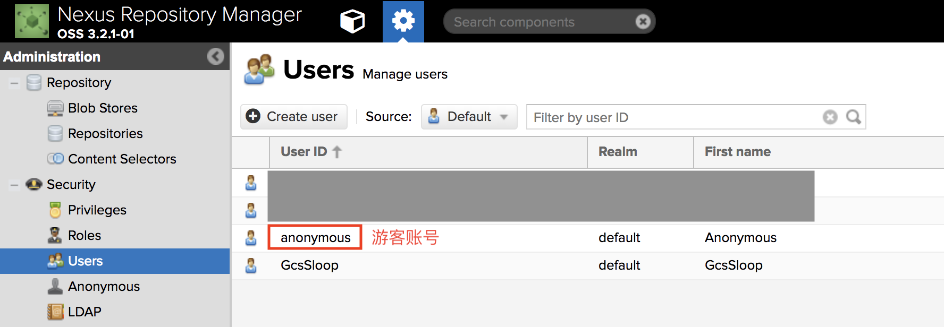Click the Administration panel title
944x327 pixels.
[52, 57]
